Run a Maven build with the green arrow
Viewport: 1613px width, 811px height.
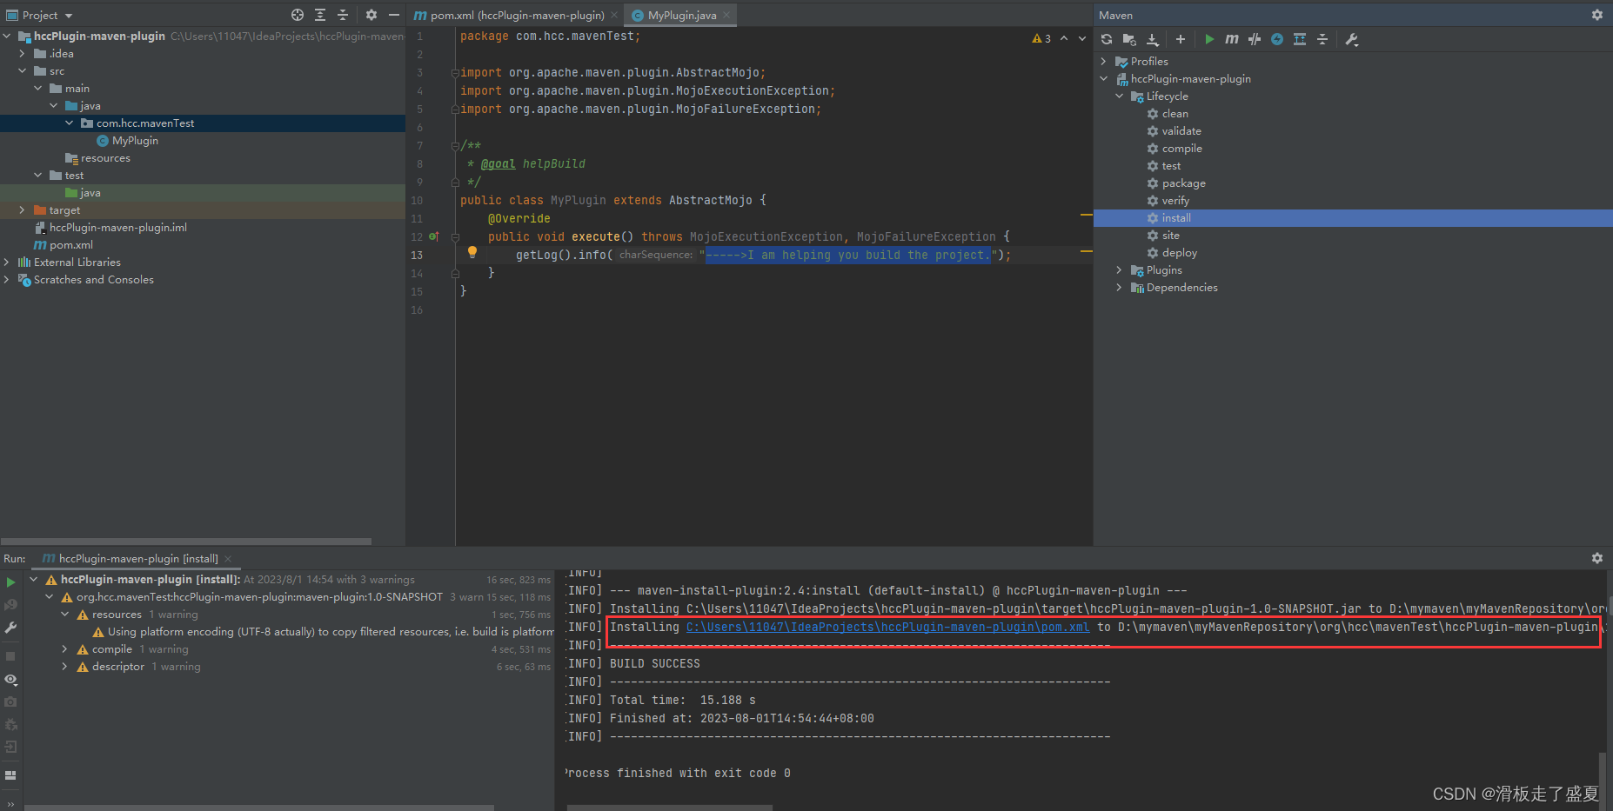(x=1209, y=39)
